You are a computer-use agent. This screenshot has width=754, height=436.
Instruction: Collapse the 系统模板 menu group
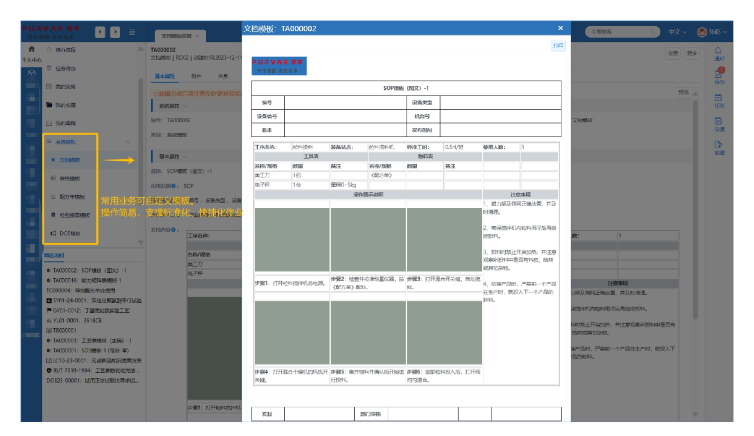pos(127,142)
